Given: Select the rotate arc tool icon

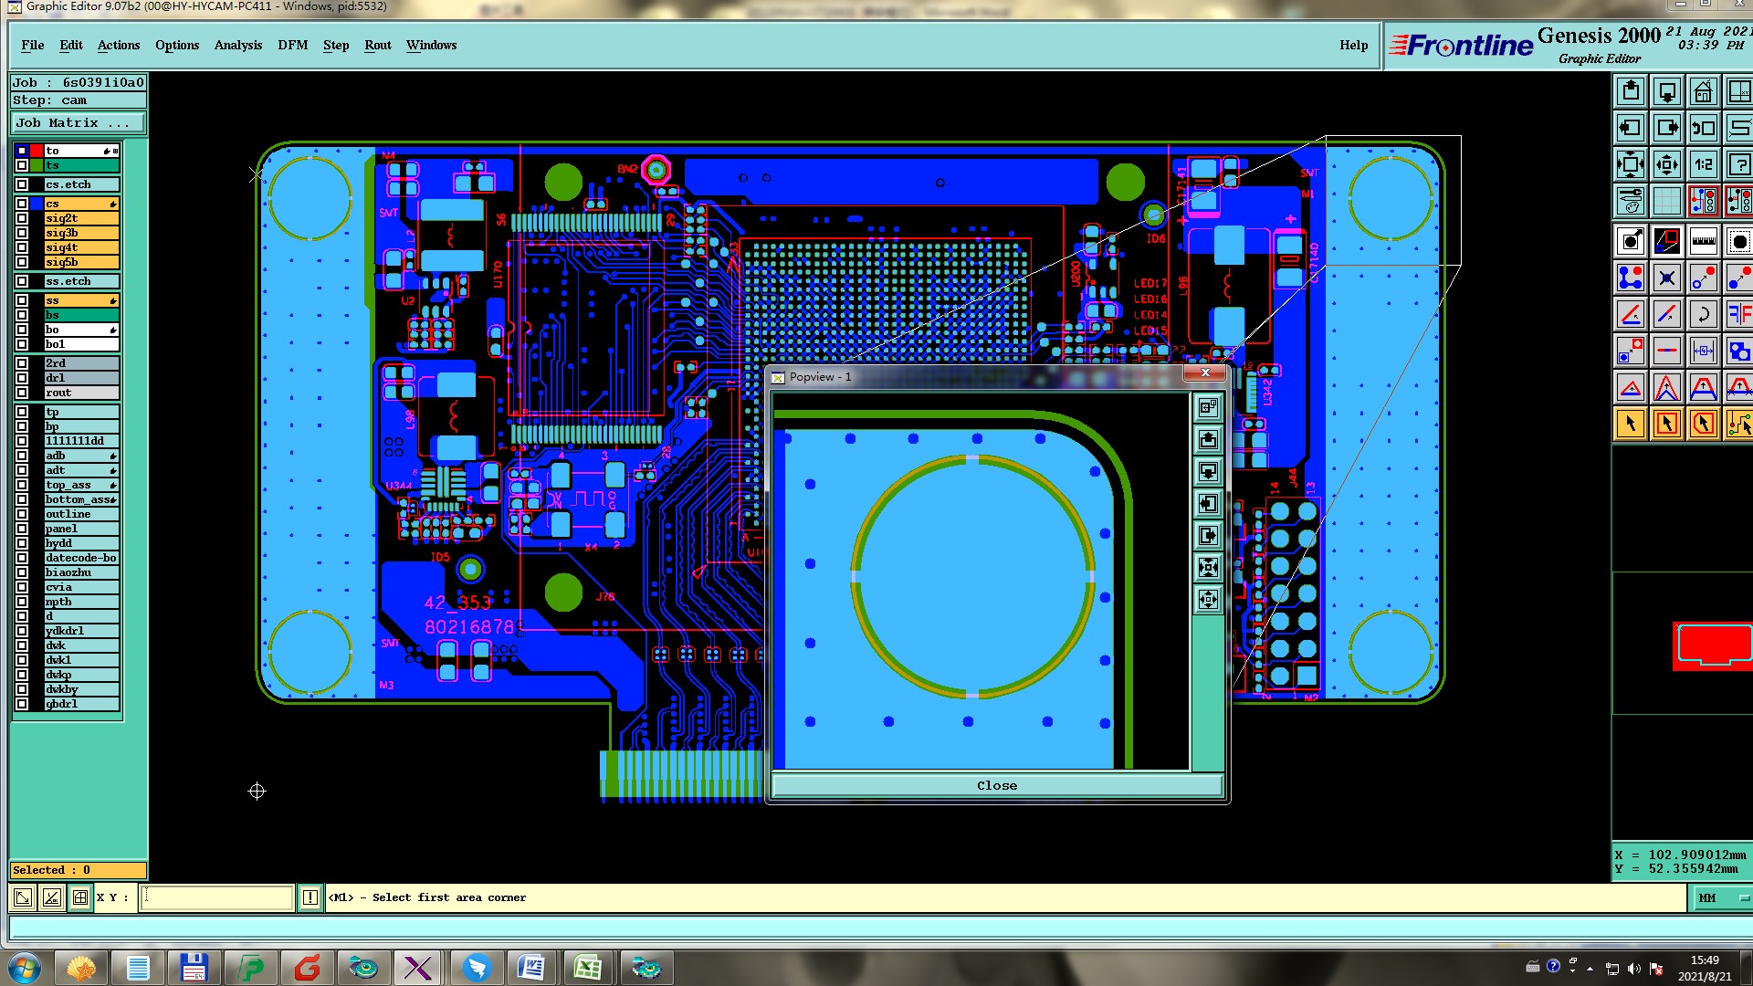Looking at the screenshot, I should tap(1703, 315).
